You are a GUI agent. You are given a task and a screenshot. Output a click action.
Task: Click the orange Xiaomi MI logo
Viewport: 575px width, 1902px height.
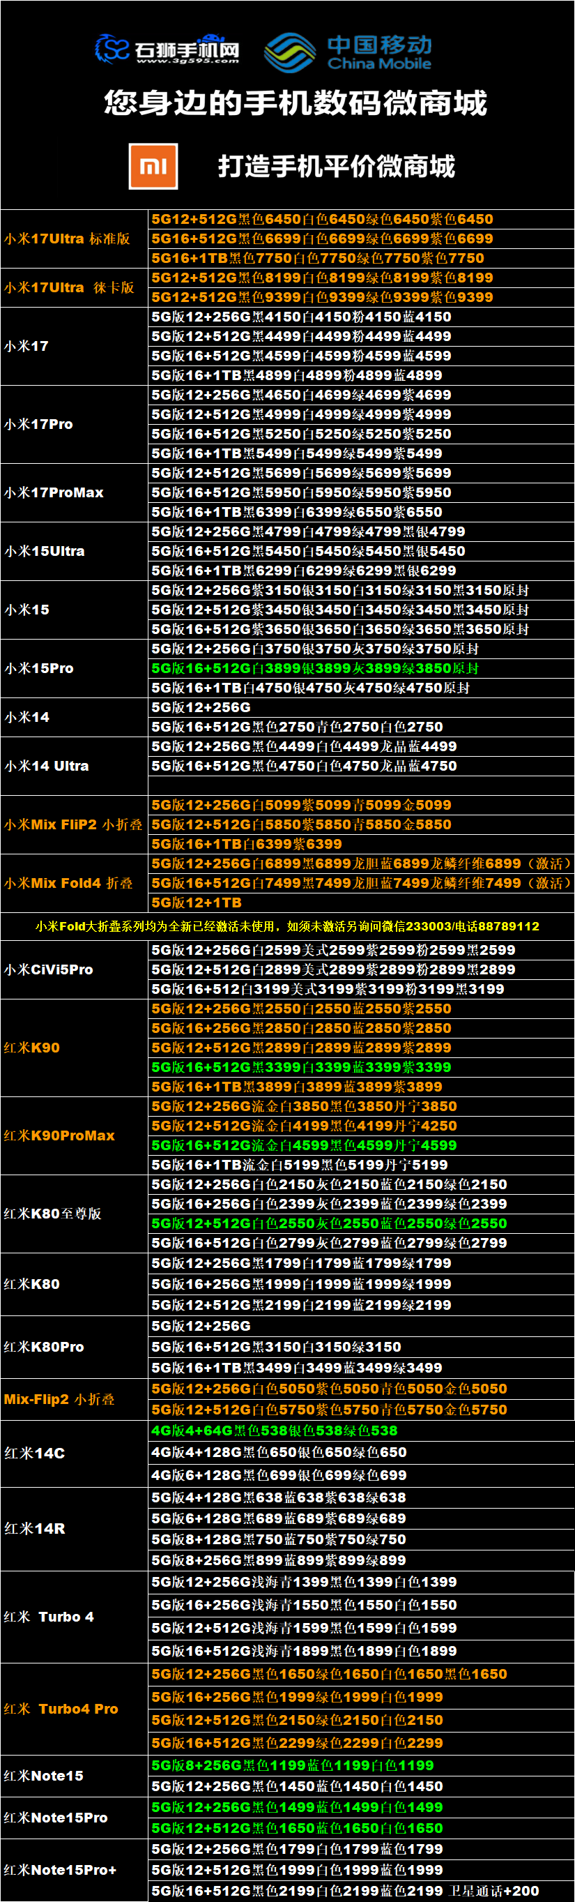(153, 166)
